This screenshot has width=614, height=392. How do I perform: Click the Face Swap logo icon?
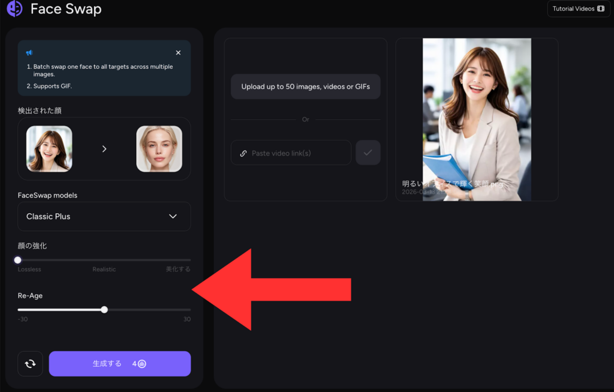click(x=14, y=8)
